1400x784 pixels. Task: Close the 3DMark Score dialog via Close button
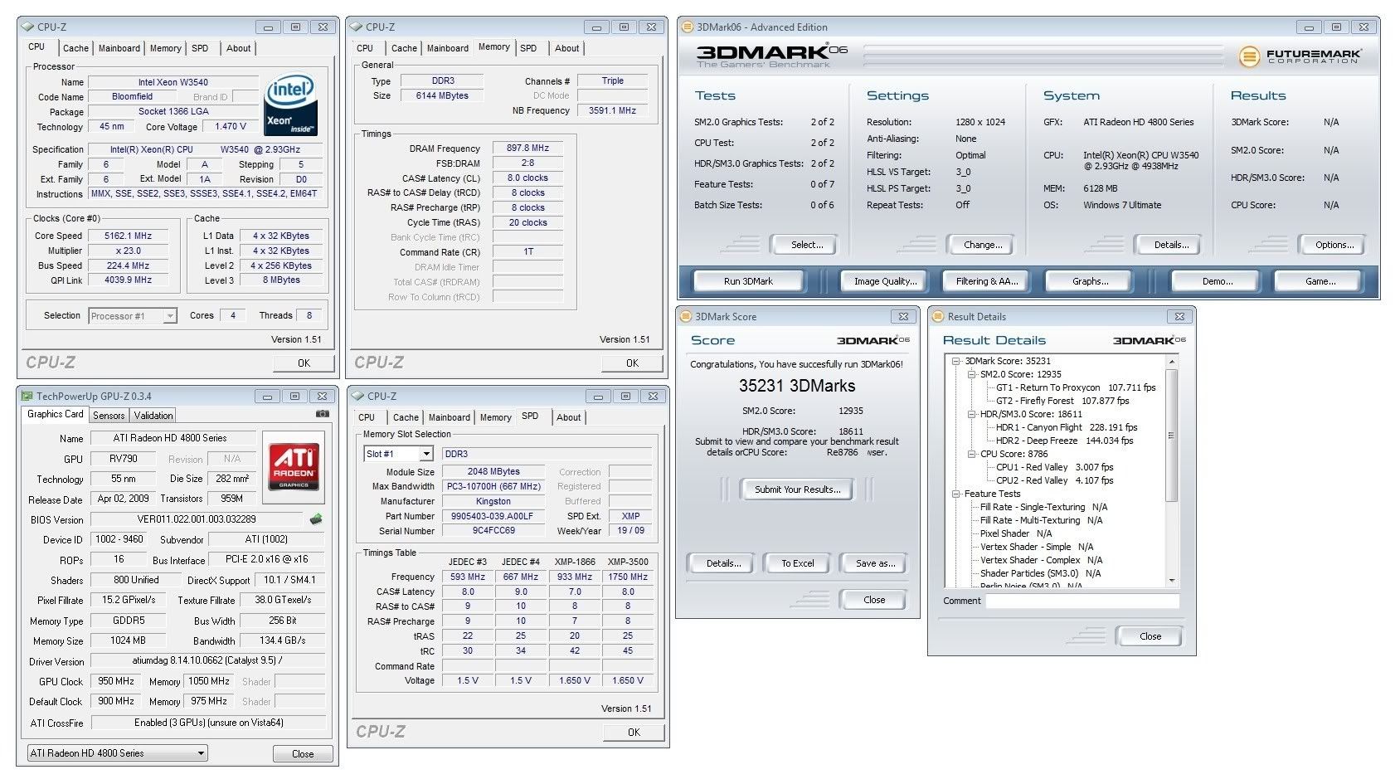point(874,600)
